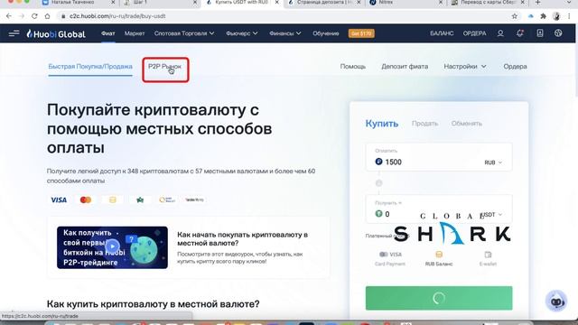Click the browser home icon

(47, 16)
